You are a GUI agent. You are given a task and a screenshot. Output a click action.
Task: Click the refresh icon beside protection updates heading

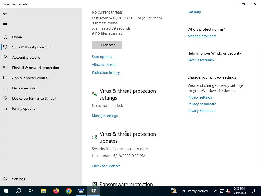pos(94,137)
